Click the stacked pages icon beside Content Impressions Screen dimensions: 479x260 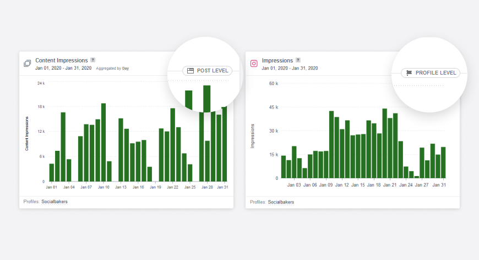click(x=27, y=64)
